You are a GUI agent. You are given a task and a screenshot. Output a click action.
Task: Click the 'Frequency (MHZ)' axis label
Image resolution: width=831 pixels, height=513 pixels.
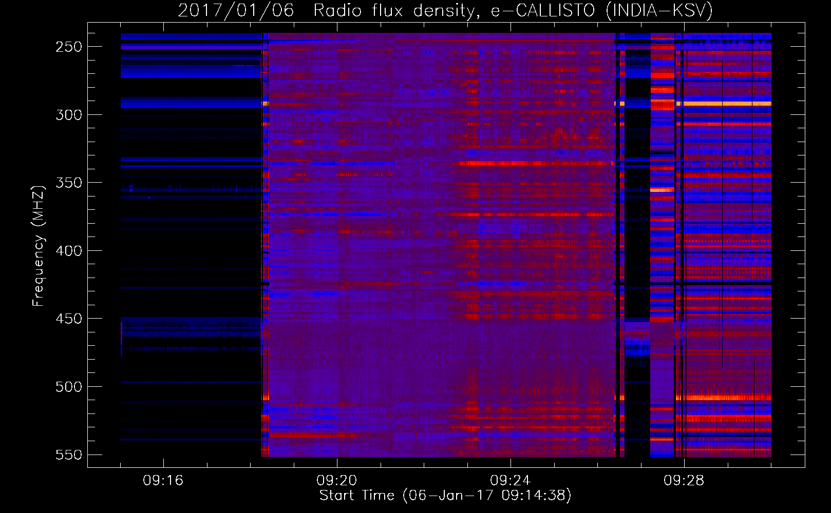39,246
